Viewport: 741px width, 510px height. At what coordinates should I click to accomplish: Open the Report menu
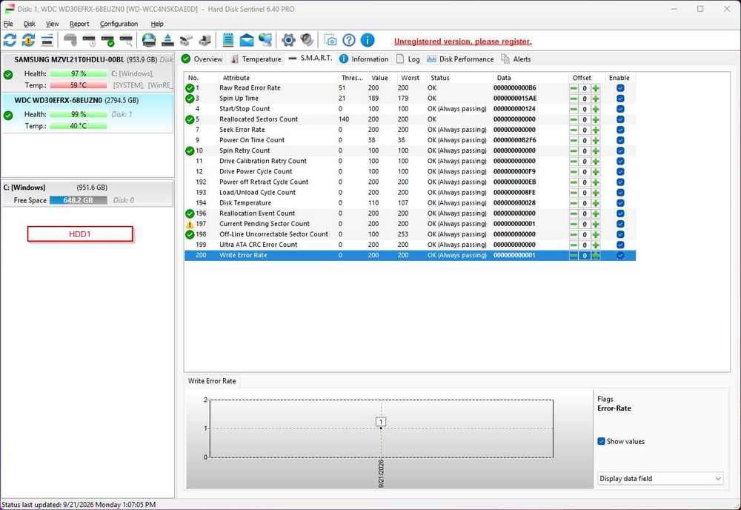(x=79, y=24)
